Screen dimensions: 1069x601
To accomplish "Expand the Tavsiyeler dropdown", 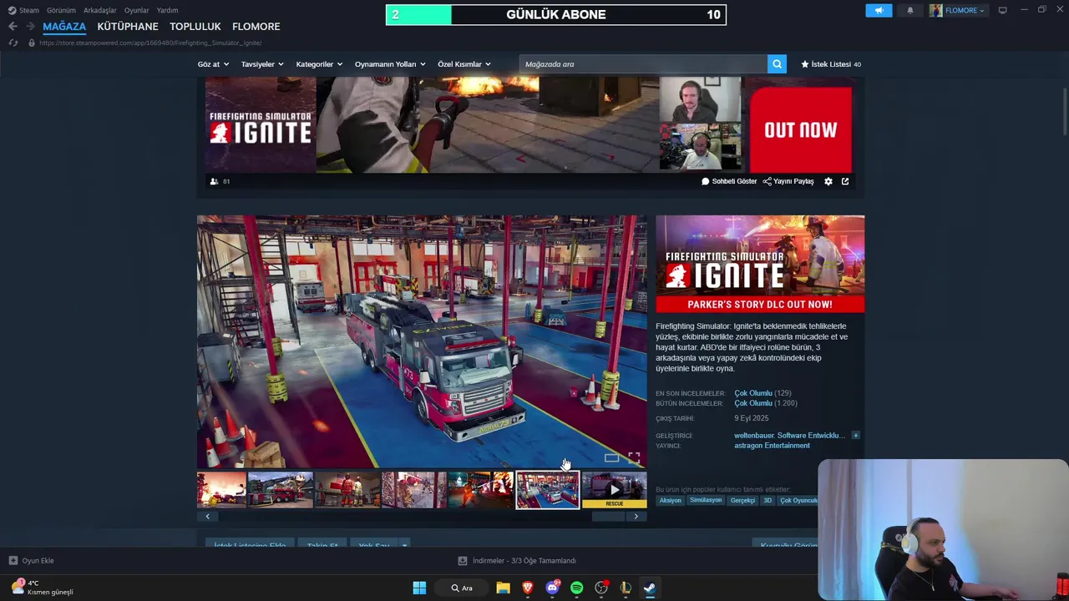I will 262,64.
